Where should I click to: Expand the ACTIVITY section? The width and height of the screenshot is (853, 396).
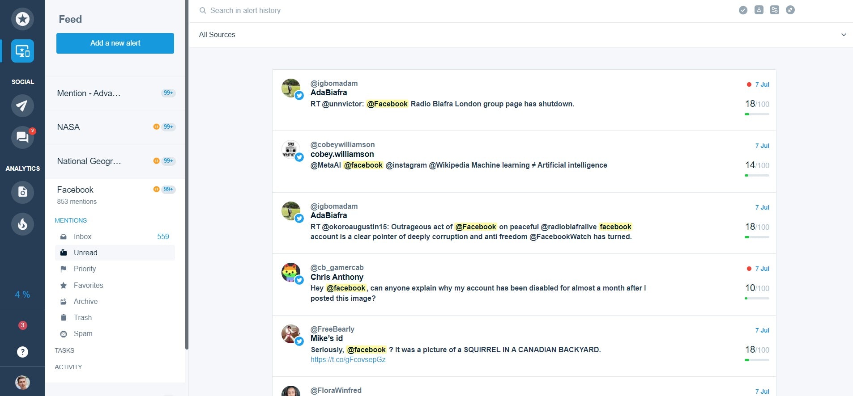point(68,367)
